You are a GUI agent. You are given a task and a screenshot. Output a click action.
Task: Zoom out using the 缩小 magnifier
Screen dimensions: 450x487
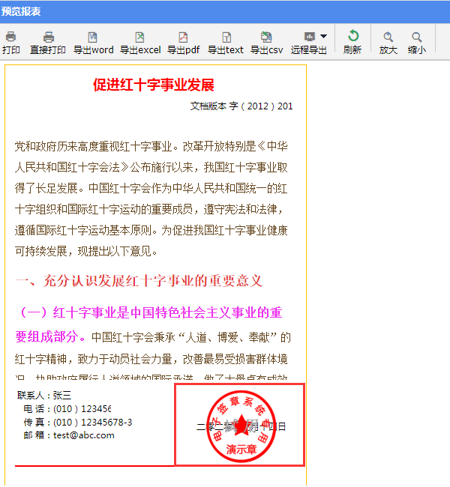point(416,37)
